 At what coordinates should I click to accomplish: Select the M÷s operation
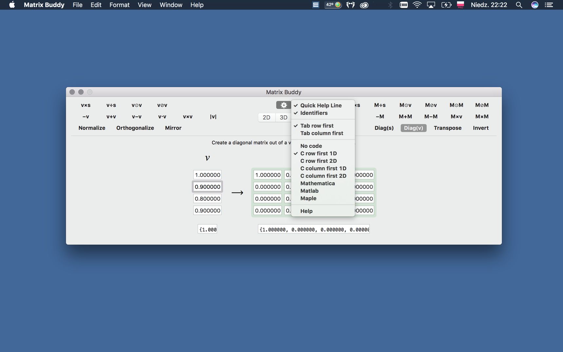pos(380,105)
